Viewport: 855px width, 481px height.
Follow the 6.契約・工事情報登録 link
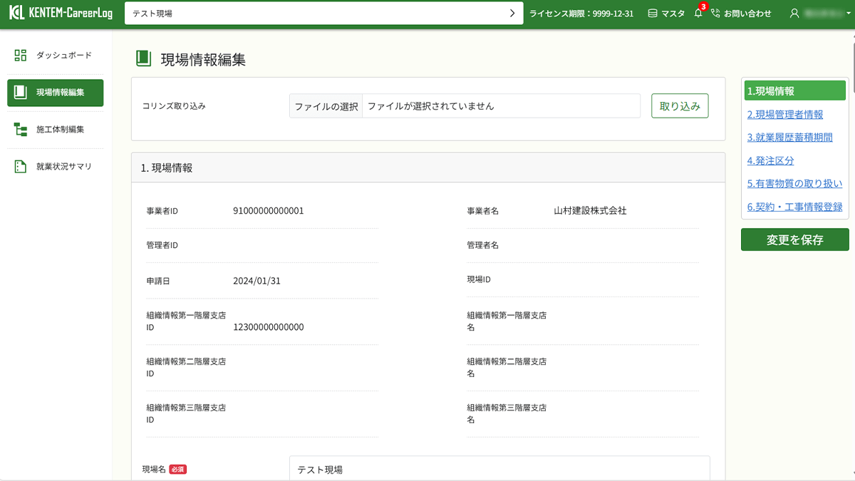793,207
